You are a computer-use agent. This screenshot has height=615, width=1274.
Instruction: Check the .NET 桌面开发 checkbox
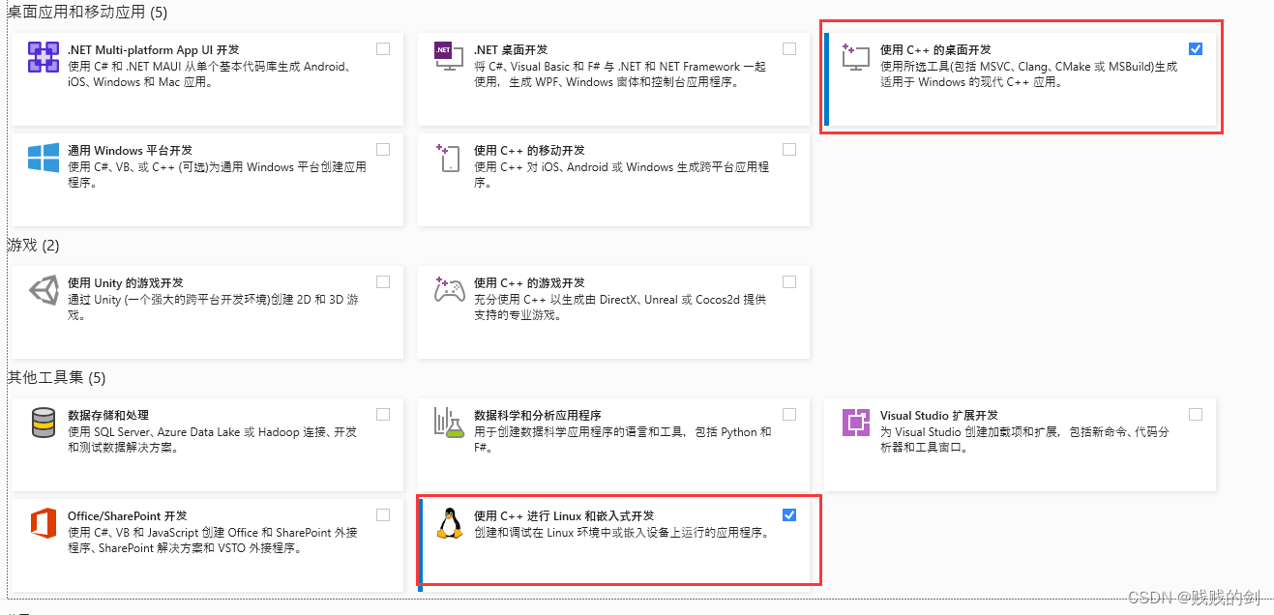point(789,49)
